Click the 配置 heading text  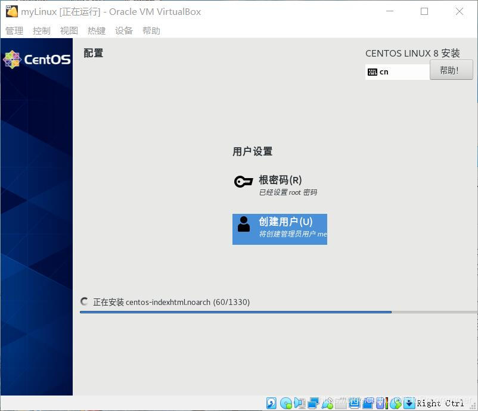click(94, 53)
